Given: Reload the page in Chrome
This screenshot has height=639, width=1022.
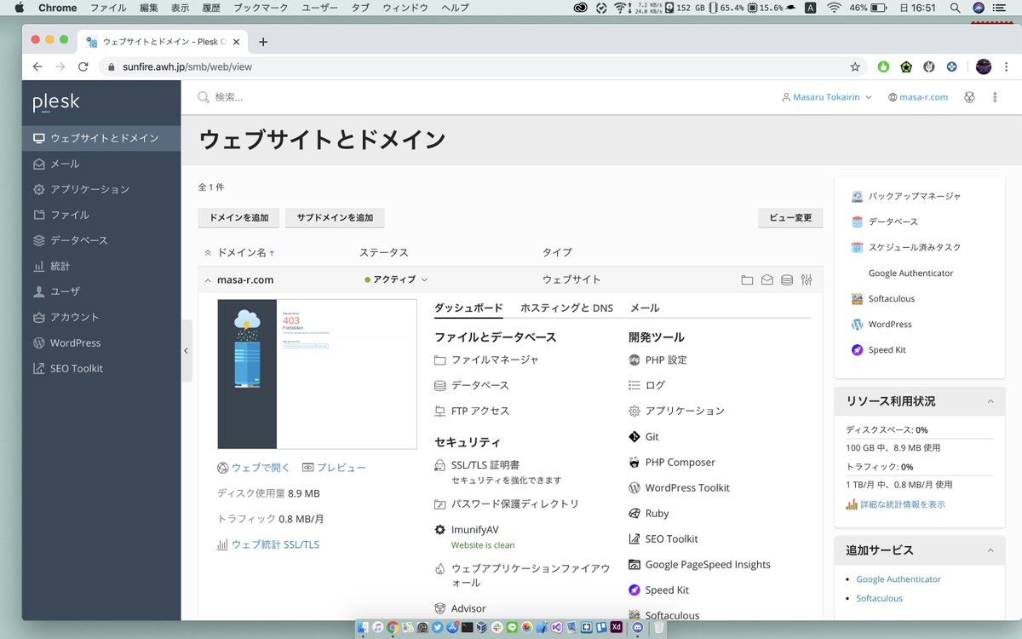Looking at the screenshot, I should point(83,66).
